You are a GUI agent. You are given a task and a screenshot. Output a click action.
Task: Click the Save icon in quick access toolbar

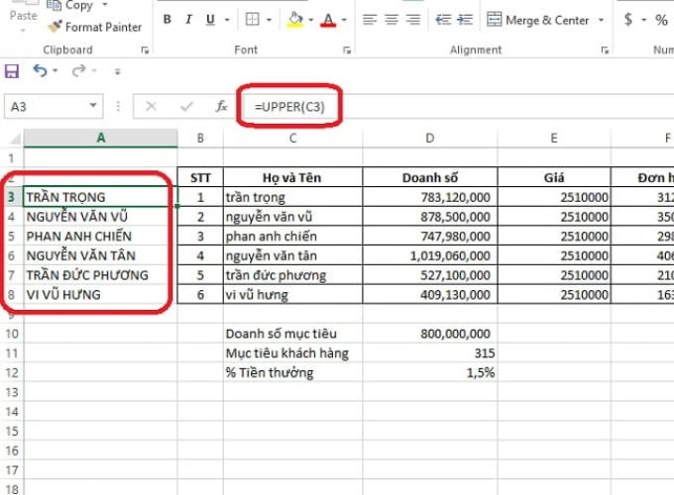[x=12, y=70]
